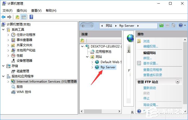Click the breadcrumb arrow after ftp Server

[x=138, y=26]
